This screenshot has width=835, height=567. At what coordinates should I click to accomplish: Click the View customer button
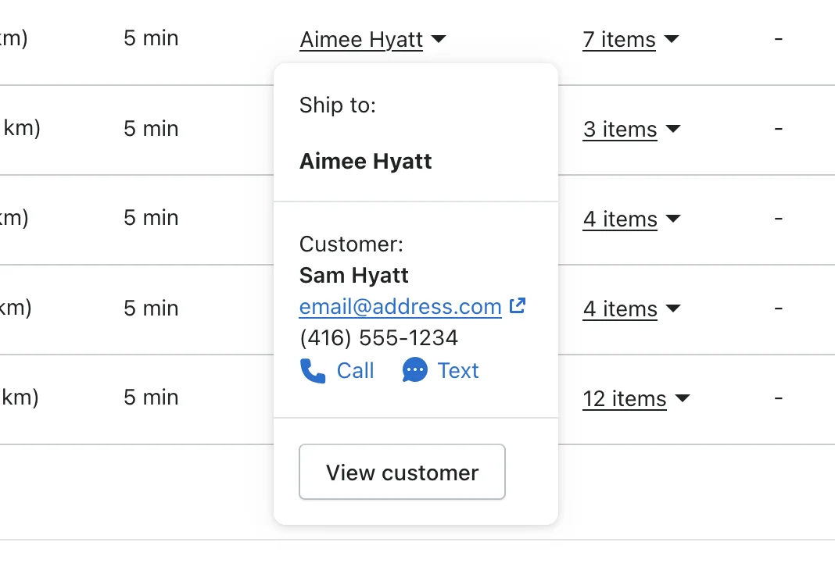pos(402,472)
